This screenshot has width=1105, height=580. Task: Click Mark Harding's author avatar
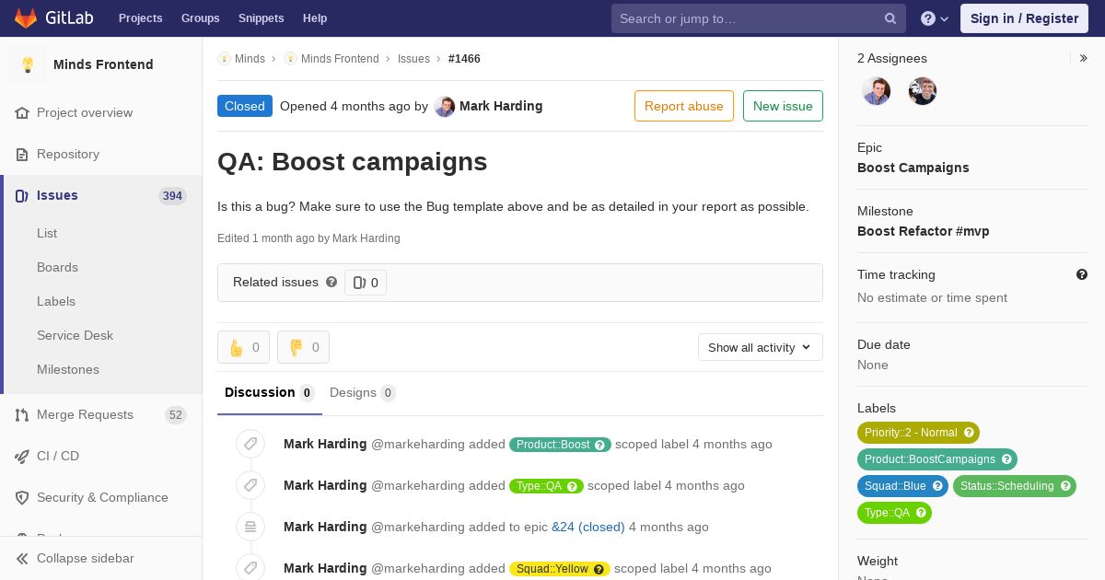tap(445, 106)
